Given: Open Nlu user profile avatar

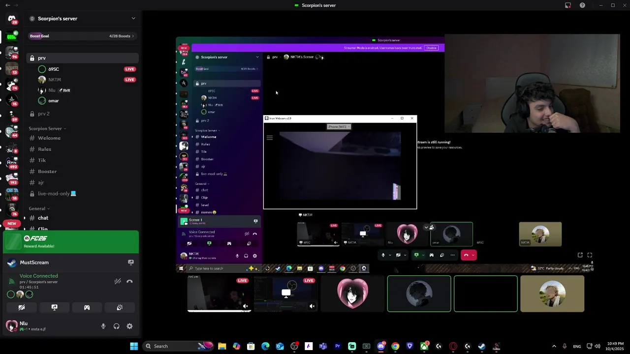Looking at the screenshot, I should click(x=11, y=326).
